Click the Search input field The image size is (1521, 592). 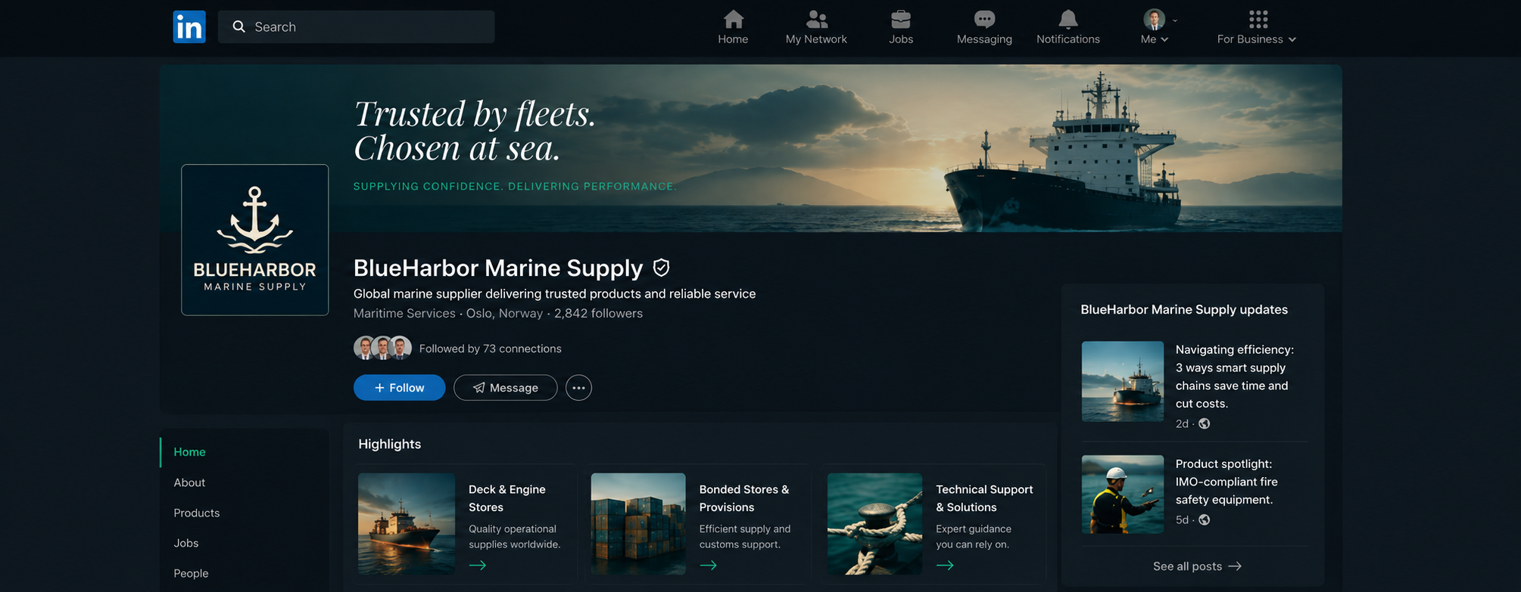tap(356, 26)
